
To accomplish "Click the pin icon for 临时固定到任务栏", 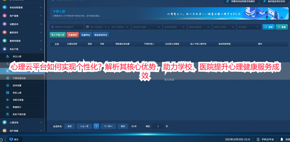I will 265,1.
